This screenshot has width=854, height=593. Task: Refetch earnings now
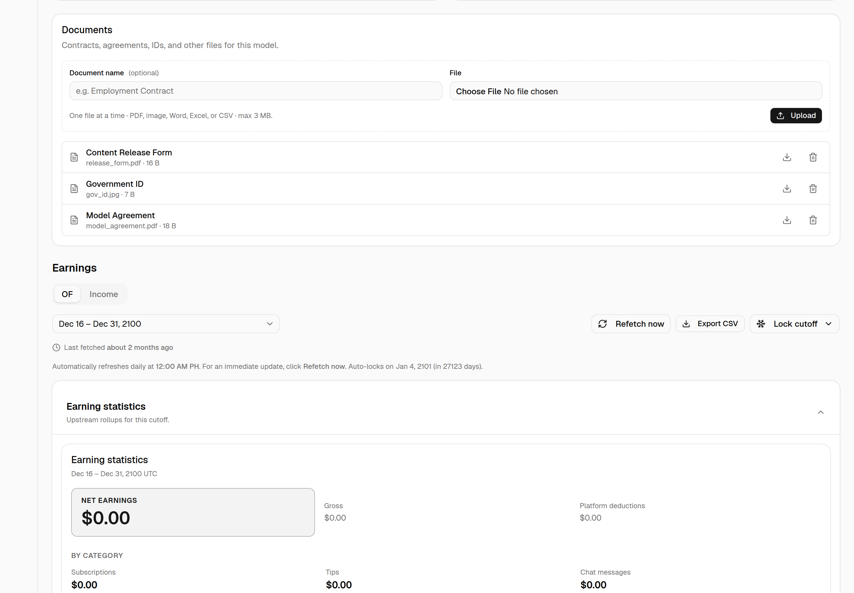631,324
